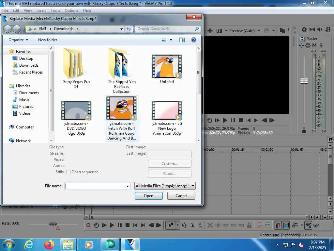This screenshot has width=334, height=251.
Task: Click the Overlays grid icon in preview
Action: tap(266, 31)
